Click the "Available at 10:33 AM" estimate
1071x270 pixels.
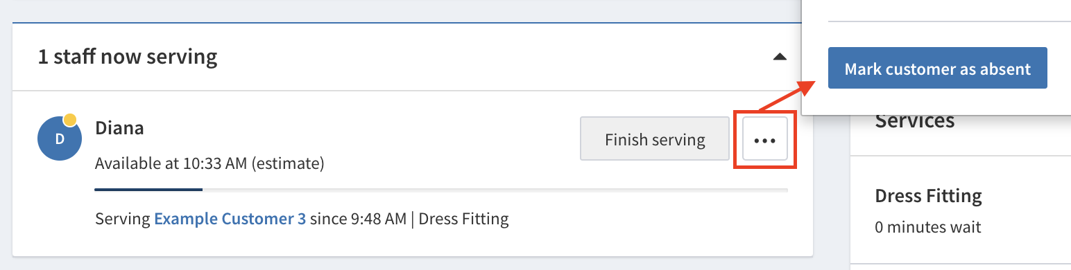pyautogui.click(x=209, y=164)
